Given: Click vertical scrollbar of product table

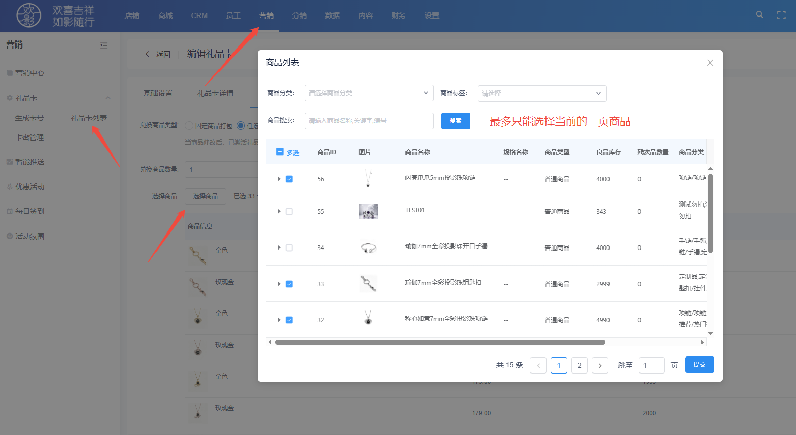Looking at the screenshot, I should (710, 213).
